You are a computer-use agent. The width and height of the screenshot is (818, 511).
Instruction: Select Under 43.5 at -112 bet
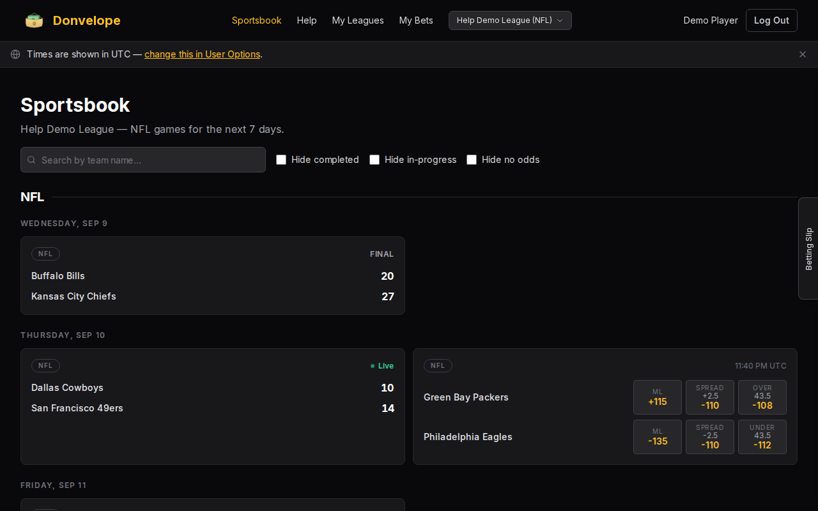[x=762, y=437]
